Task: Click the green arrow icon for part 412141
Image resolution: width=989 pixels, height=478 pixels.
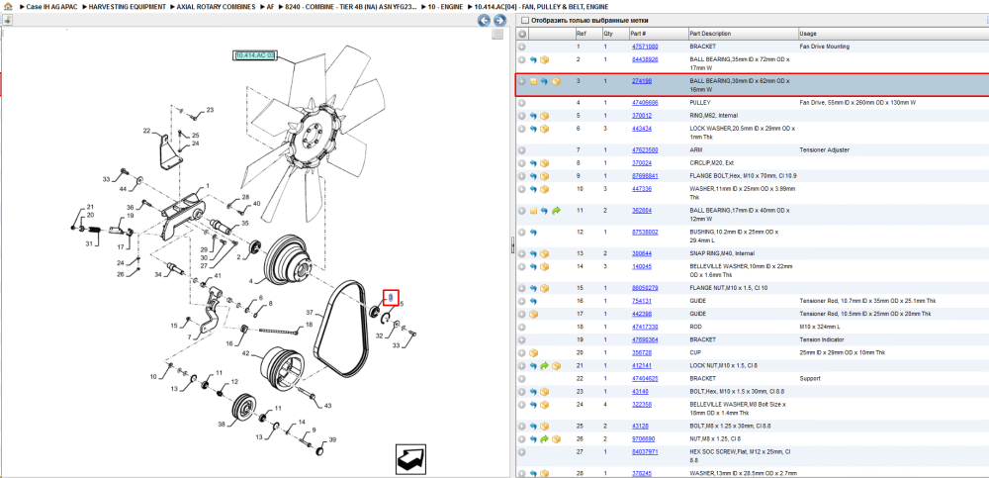Action: pyautogui.click(x=544, y=365)
